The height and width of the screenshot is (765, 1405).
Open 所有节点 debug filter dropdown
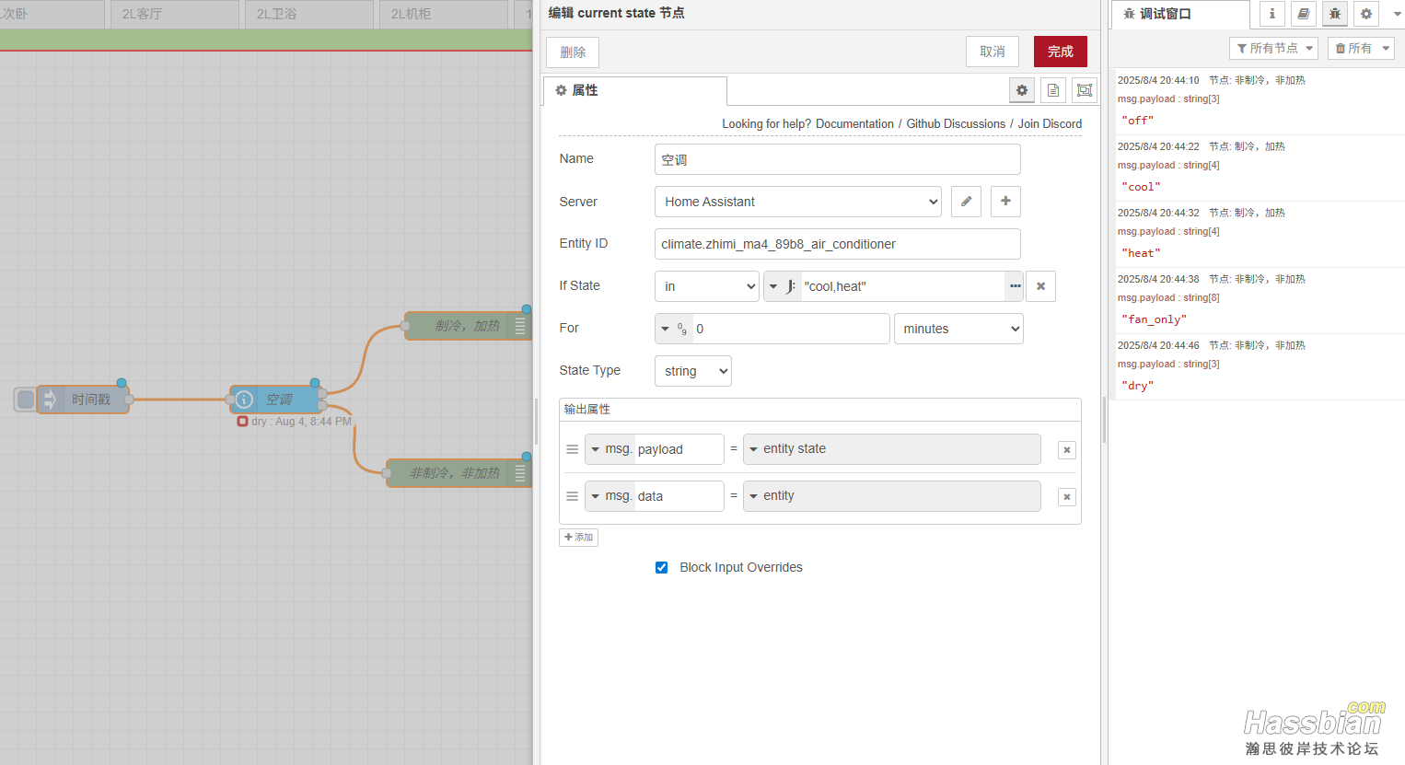point(1274,48)
